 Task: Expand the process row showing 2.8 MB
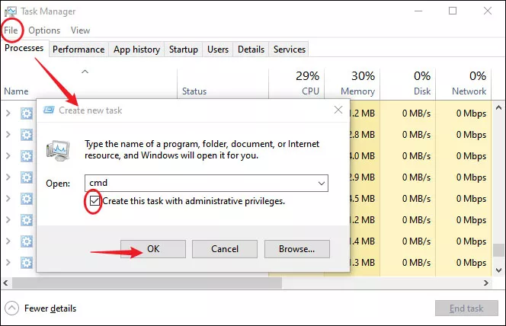(x=8, y=135)
